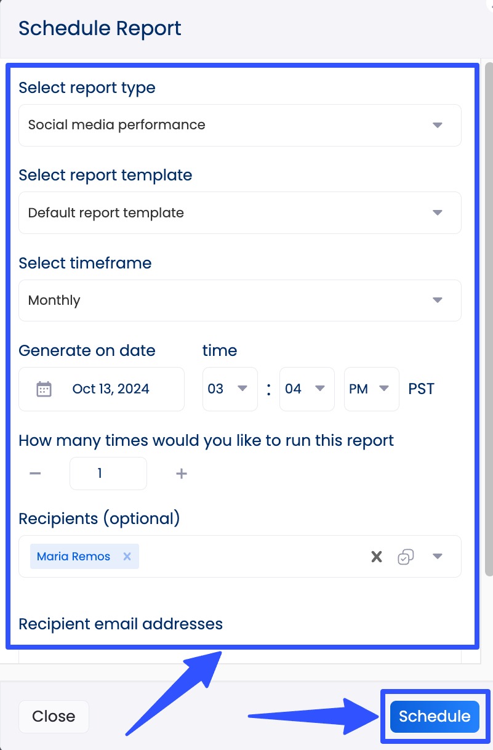Remove the Maria Remos recipient chip

[x=127, y=556]
